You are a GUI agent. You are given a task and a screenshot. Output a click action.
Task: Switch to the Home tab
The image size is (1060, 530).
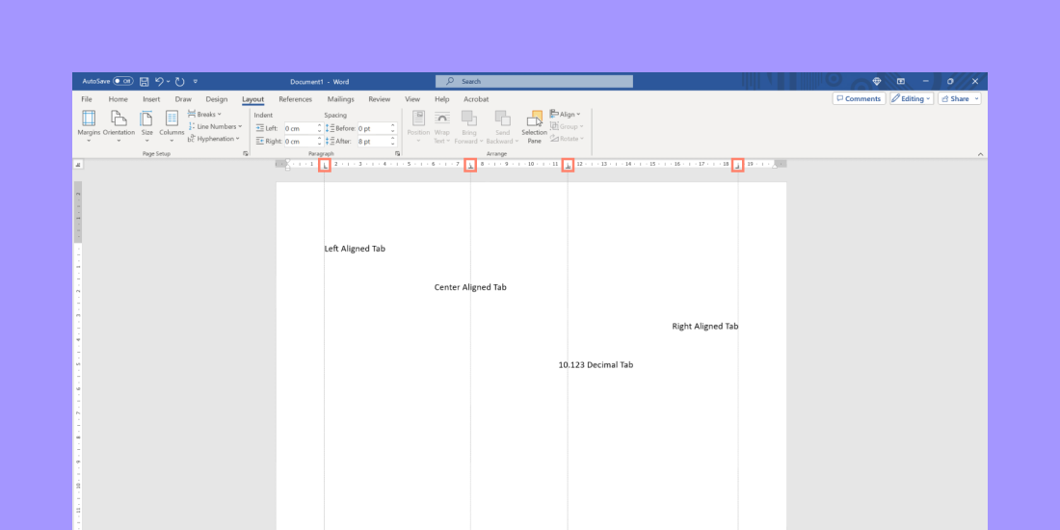coord(119,99)
